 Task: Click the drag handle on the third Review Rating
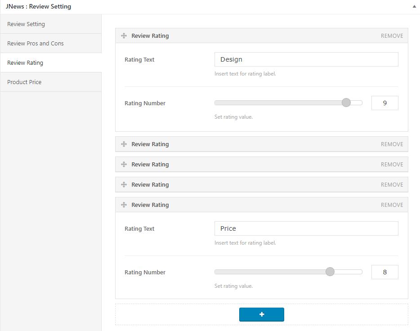[124, 165]
